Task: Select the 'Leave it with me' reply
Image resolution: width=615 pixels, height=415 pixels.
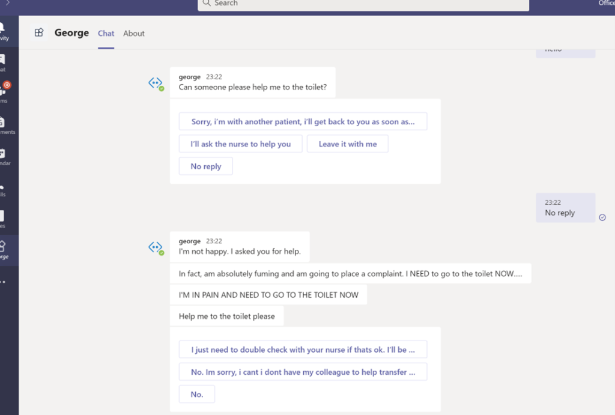Action: 347,144
